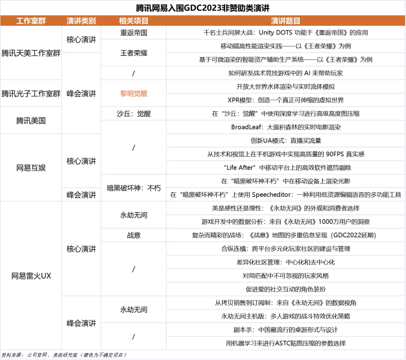Click the talk 剧本杀：中国最流行的桌游形式与设计
Screen dimensions: 406x360
pyautogui.click(x=286, y=330)
